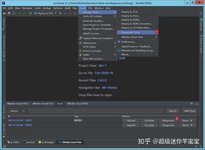Open the Structure tool window
The image size is (205, 150).
(4, 112)
